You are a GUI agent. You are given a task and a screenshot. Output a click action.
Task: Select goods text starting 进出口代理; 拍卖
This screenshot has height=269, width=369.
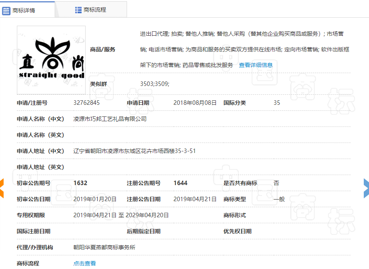pyautogui.click(x=244, y=49)
